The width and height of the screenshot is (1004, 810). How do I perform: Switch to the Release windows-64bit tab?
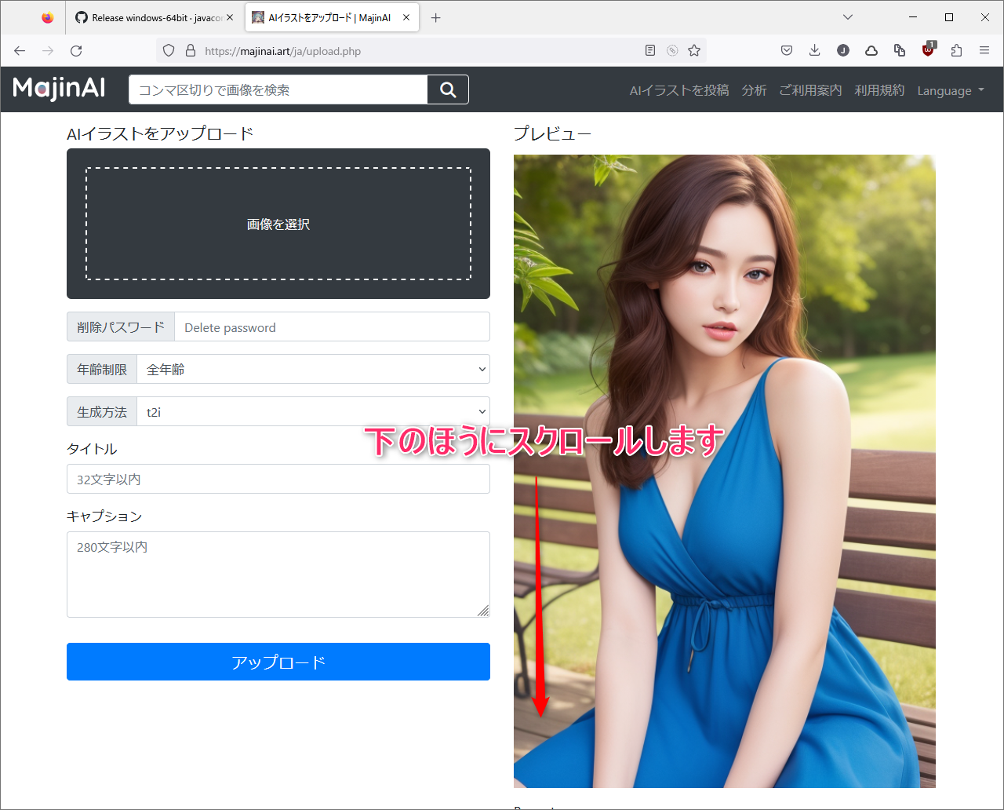pos(155,17)
